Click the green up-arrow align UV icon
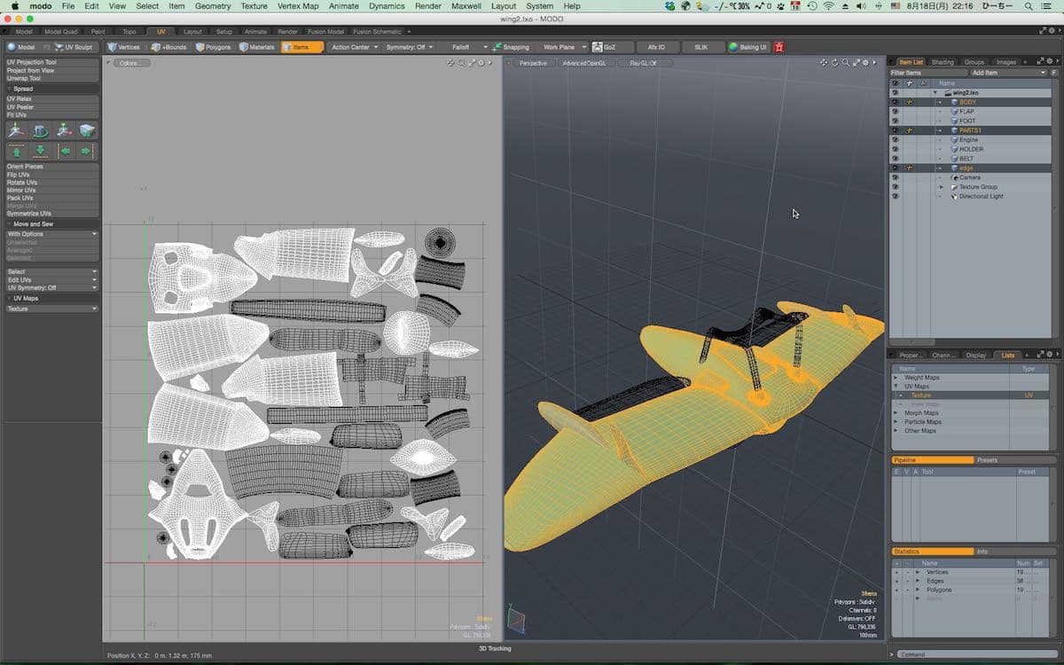 tap(17, 151)
